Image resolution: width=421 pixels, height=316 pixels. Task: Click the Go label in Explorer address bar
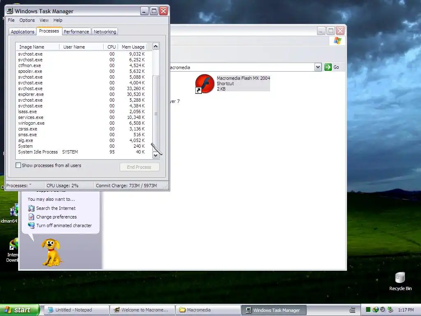pyautogui.click(x=336, y=67)
